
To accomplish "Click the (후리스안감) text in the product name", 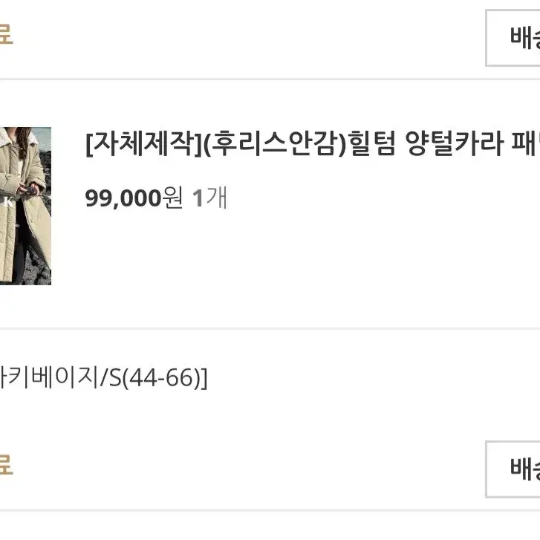I will (275, 143).
